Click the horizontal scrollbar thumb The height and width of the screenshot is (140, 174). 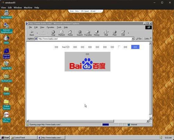click(71, 121)
